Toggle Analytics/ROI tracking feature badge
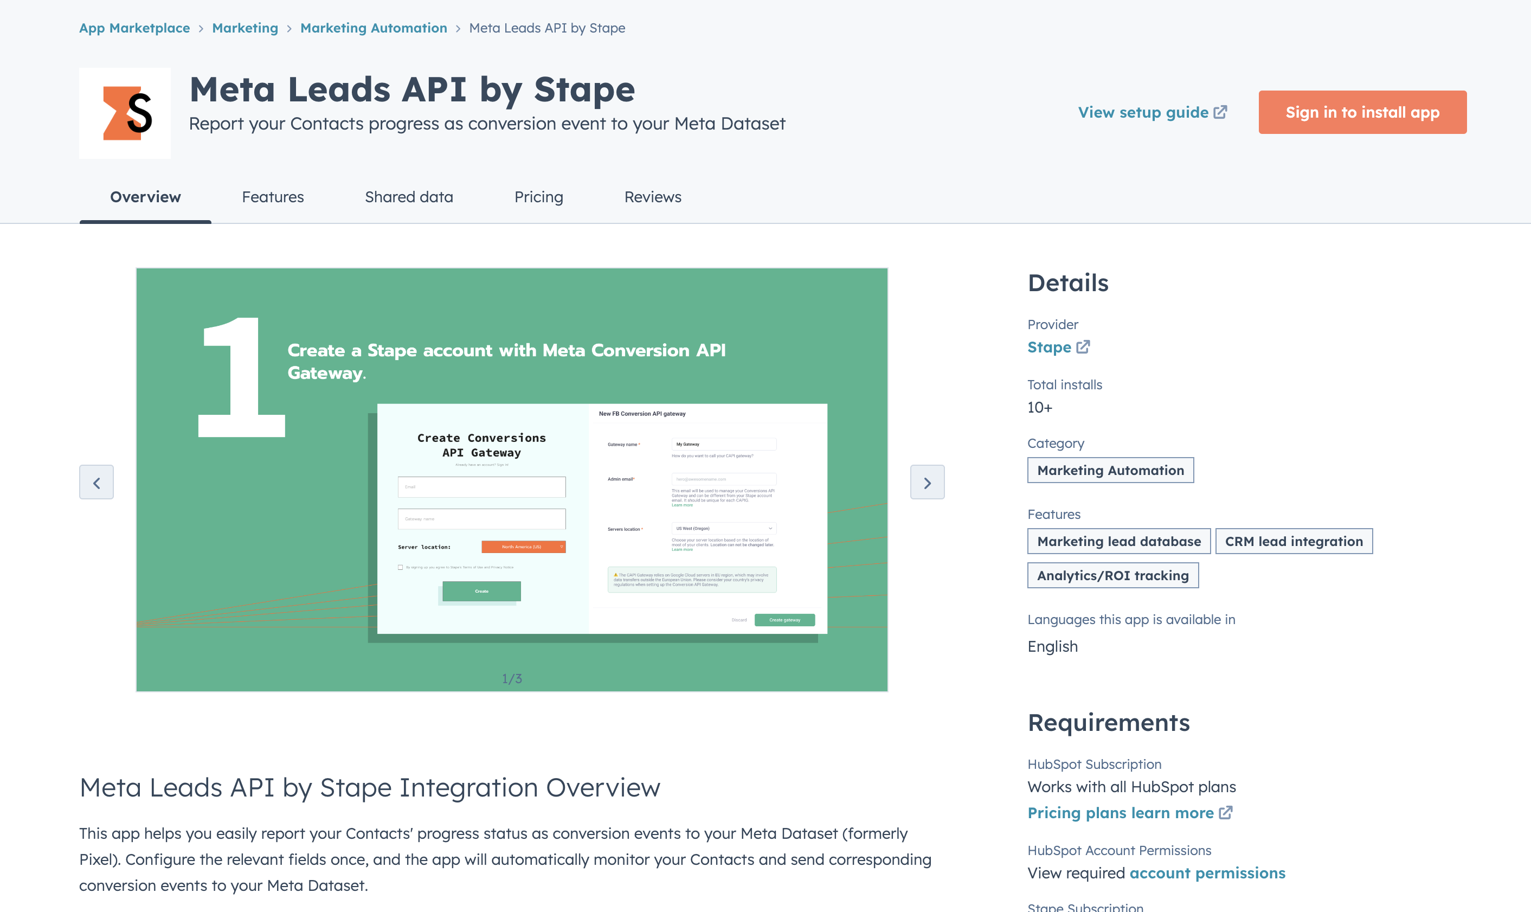Viewport: 1531px width, 912px height. 1111,575
